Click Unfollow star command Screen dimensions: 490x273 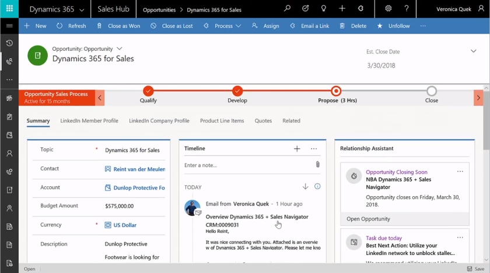[393, 26]
